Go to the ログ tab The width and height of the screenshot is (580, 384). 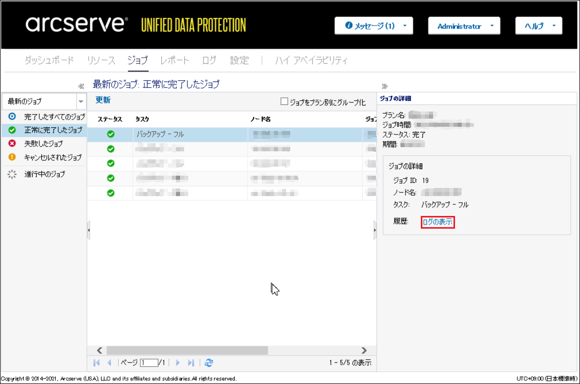tap(209, 60)
